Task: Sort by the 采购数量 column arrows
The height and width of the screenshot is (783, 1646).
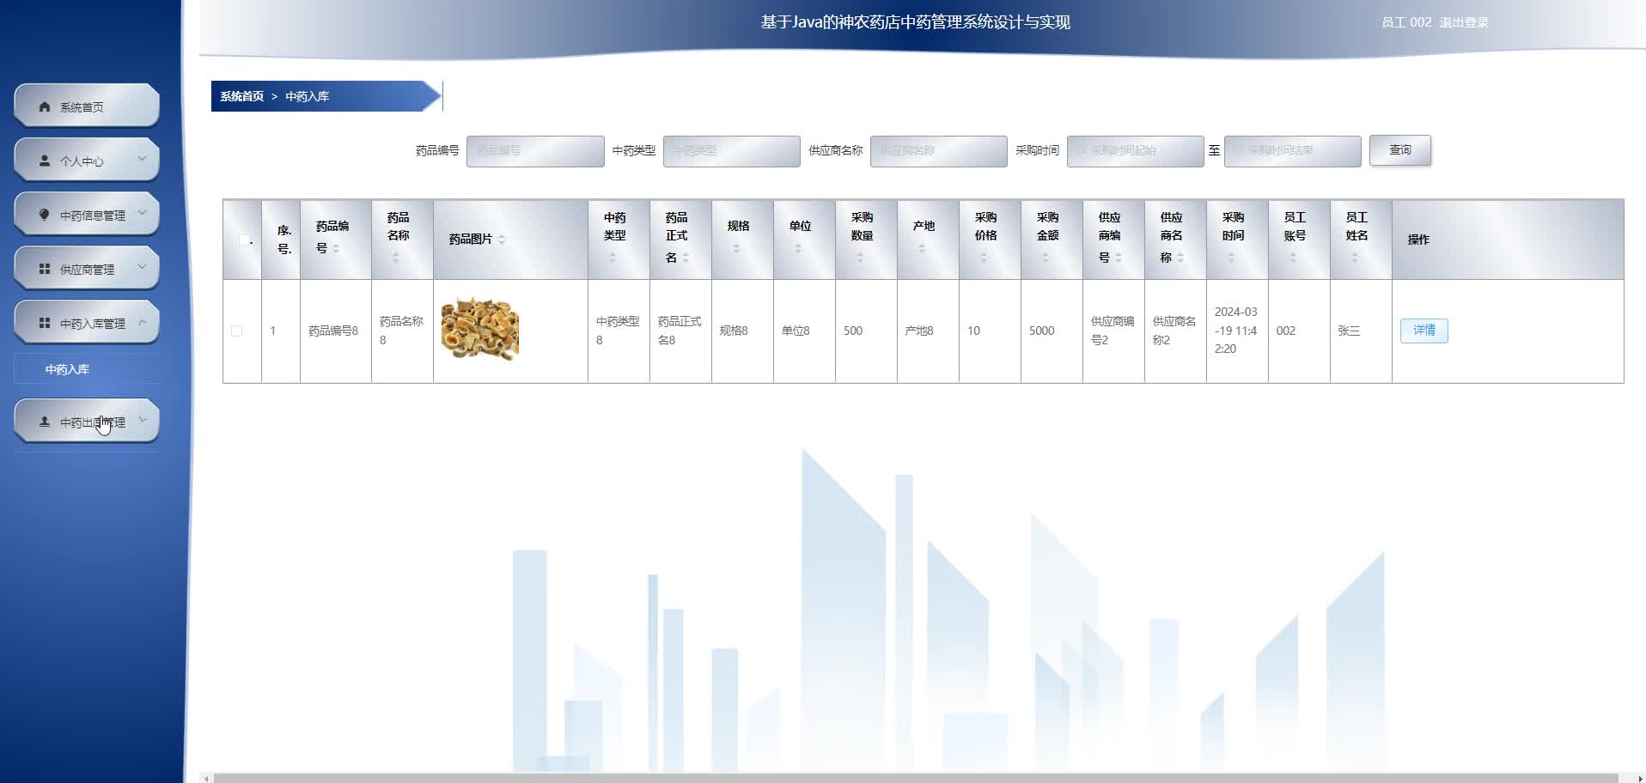Action: [x=860, y=258]
